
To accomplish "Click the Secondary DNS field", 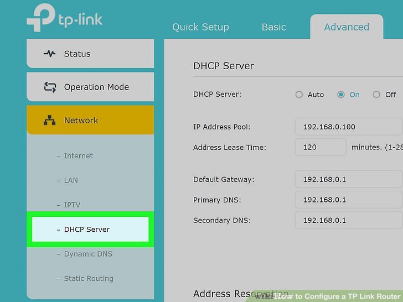I will (x=349, y=220).
